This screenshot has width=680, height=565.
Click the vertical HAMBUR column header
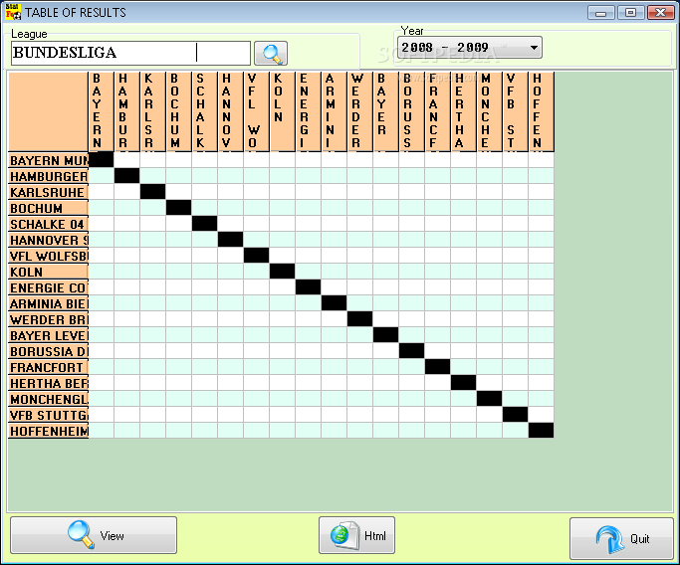pos(127,111)
